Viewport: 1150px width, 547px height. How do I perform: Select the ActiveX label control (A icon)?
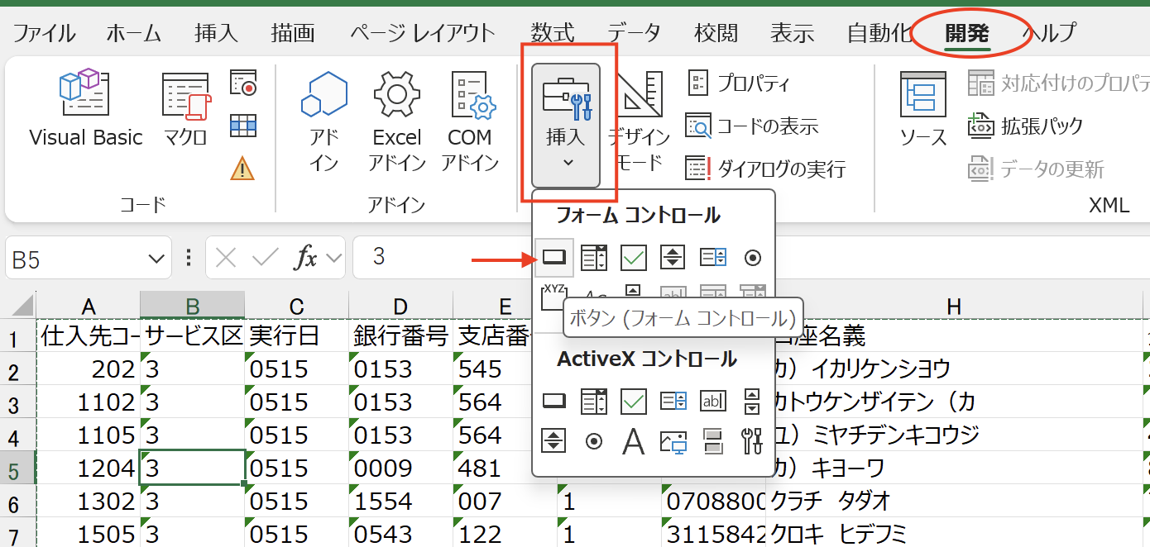click(633, 441)
